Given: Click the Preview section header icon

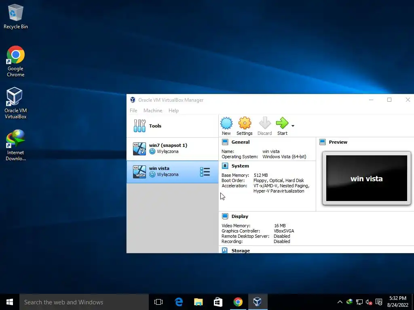Looking at the screenshot, I should [x=322, y=142].
